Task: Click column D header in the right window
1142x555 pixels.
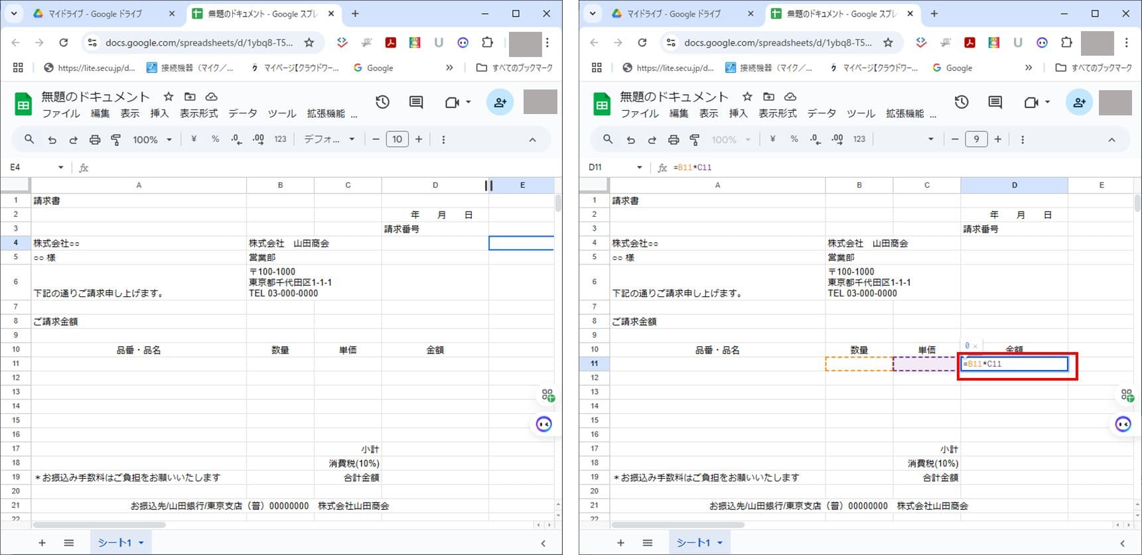Action: pyautogui.click(x=1014, y=185)
